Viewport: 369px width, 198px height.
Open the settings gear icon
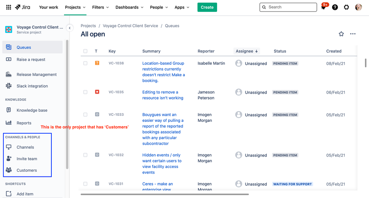[x=346, y=7]
